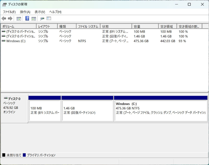Open the ヘルプ(H) menu
The image size is (209, 165).
[x=55, y=12]
